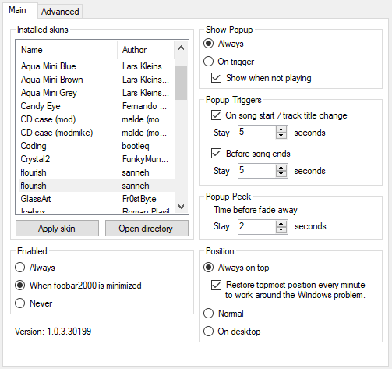The image size is (392, 369).
Task: Sort skins by Author column header
Action: 146,50
